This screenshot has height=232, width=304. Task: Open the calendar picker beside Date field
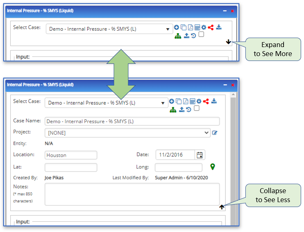(x=200, y=155)
